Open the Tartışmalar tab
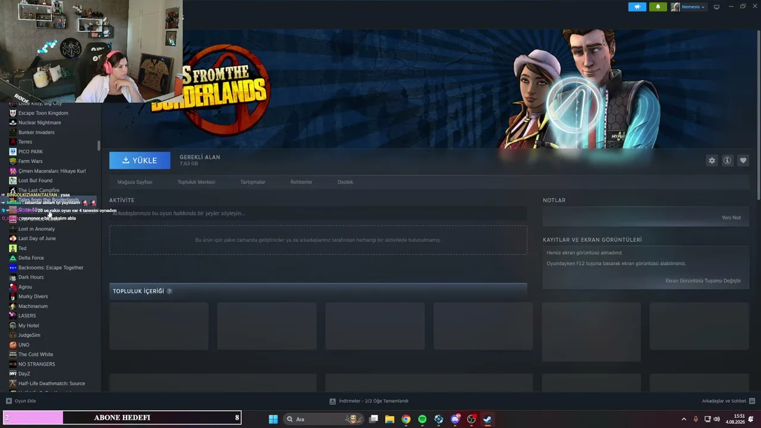Image resolution: width=761 pixels, height=428 pixels. (x=253, y=182)
